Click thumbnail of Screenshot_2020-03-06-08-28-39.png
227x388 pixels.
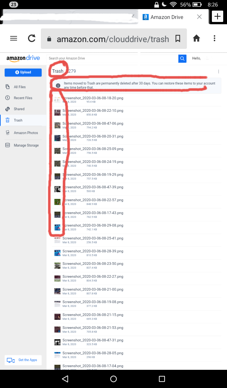(x=57, y=253)
